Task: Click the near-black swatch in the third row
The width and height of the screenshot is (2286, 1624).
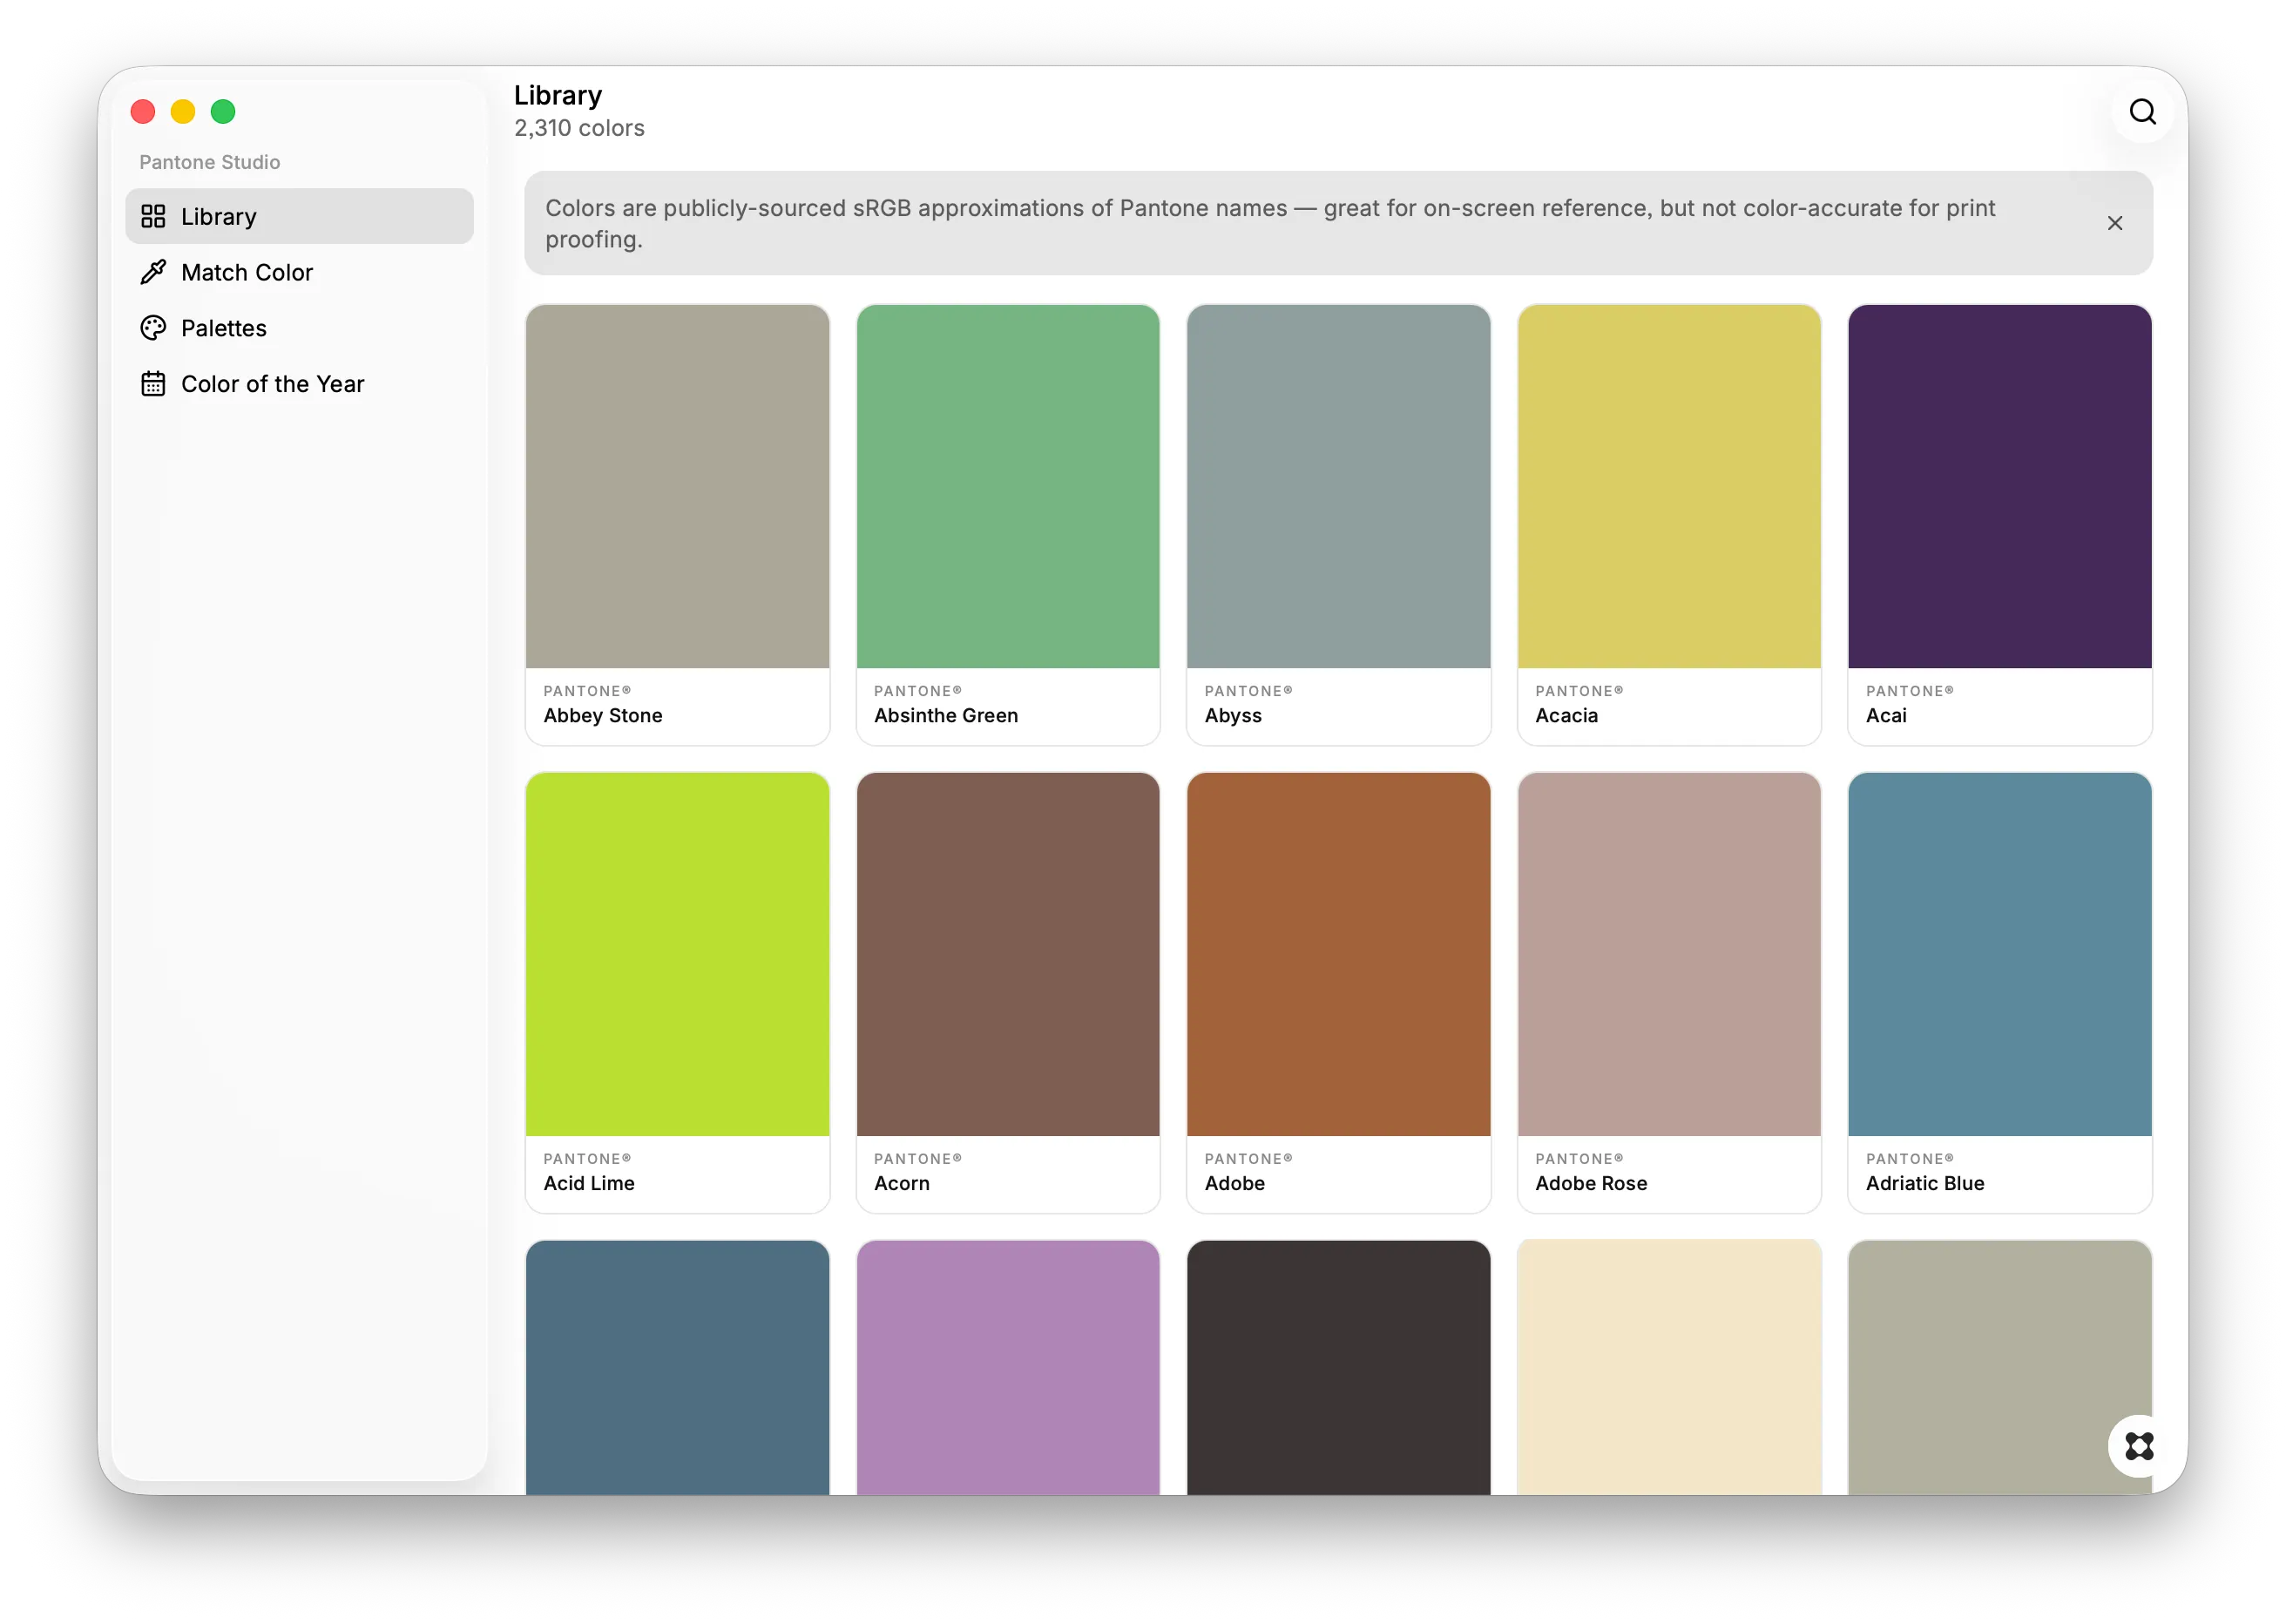Action: (x=1338, y=1367)
